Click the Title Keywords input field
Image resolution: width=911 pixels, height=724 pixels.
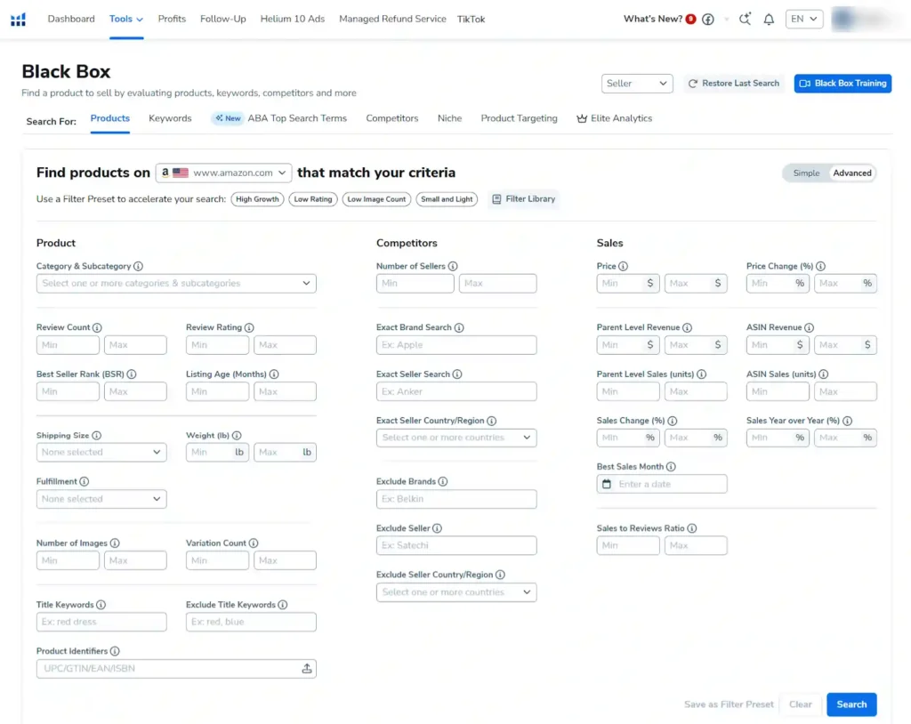point(101,622)
